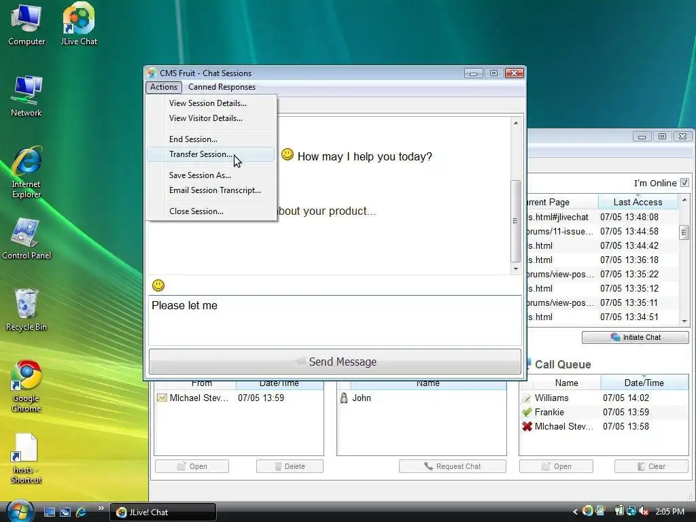Select John in the operators list
Screen dimensions: 696x522
(421, 398)
